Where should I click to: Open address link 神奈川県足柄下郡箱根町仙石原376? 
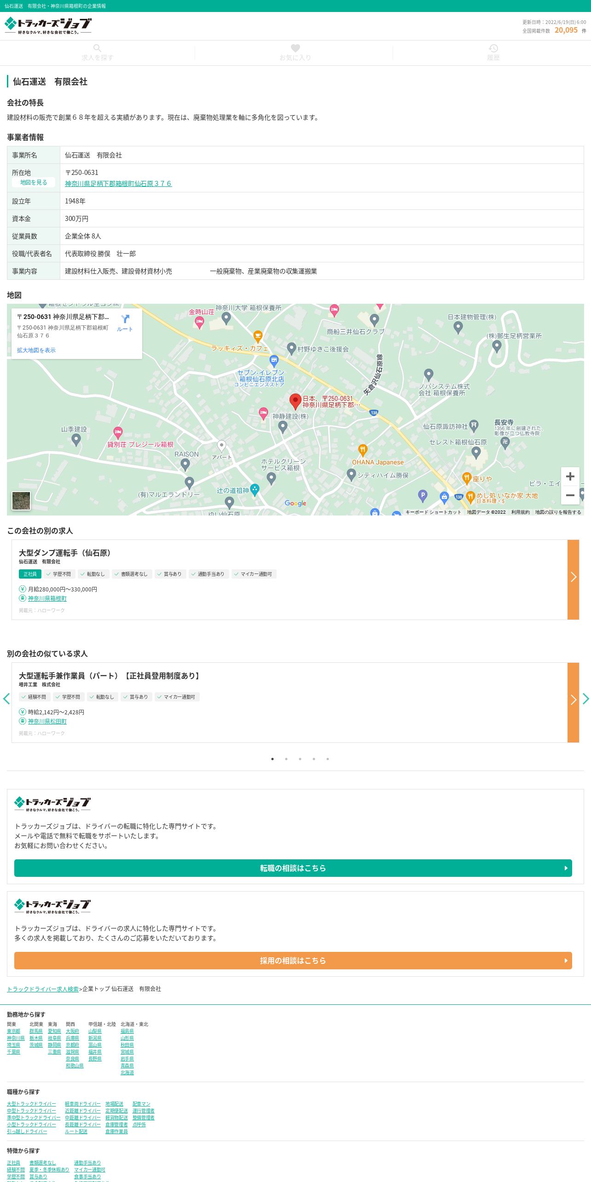point(118,184)
